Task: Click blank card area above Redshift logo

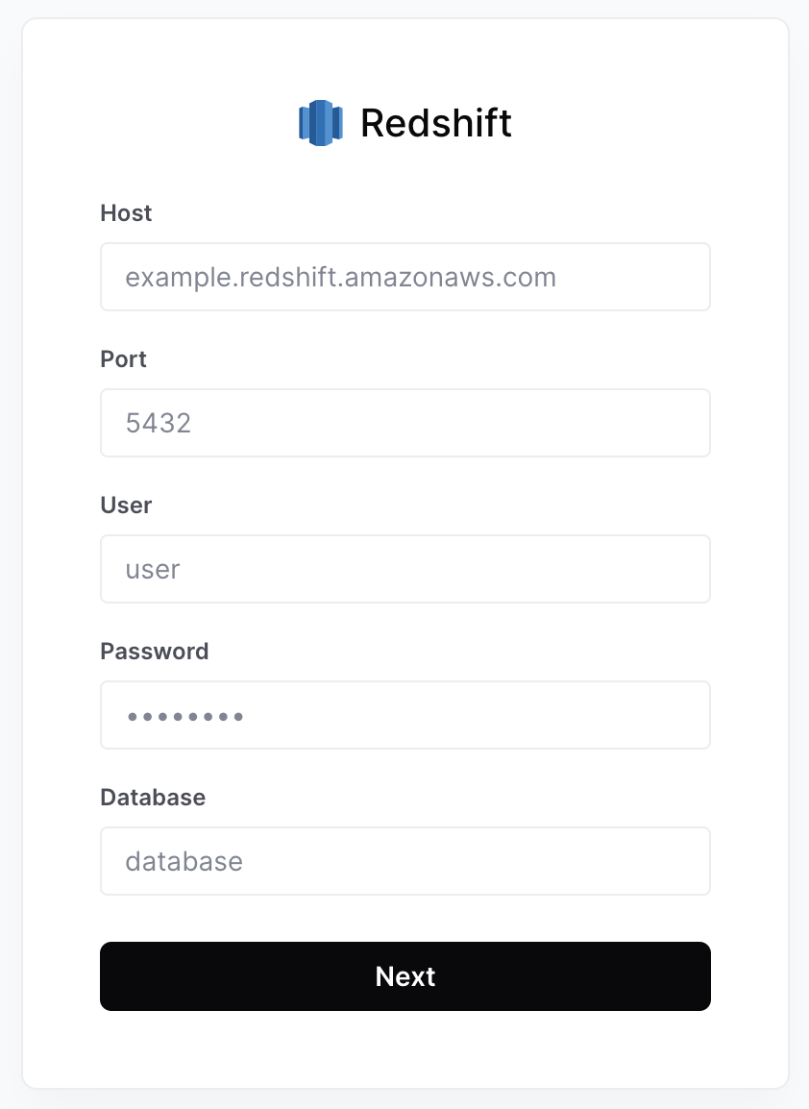Action: pos(404,58)
